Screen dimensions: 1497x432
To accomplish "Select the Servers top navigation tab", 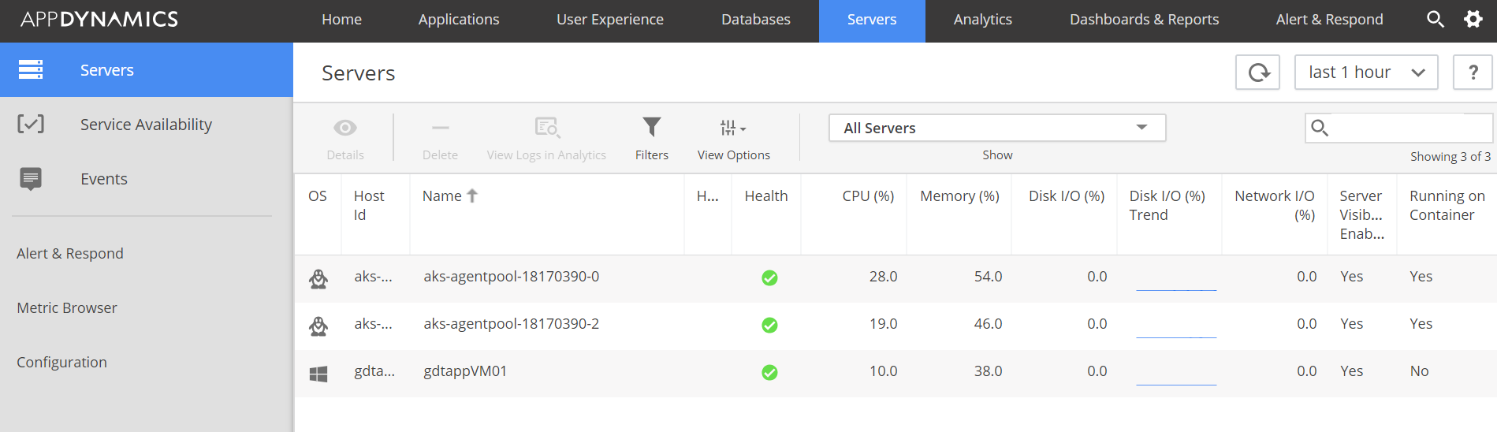I will pos(872,20).
